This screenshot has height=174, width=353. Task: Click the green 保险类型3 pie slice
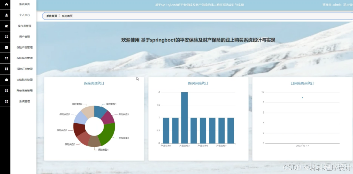tap(108, 135)
